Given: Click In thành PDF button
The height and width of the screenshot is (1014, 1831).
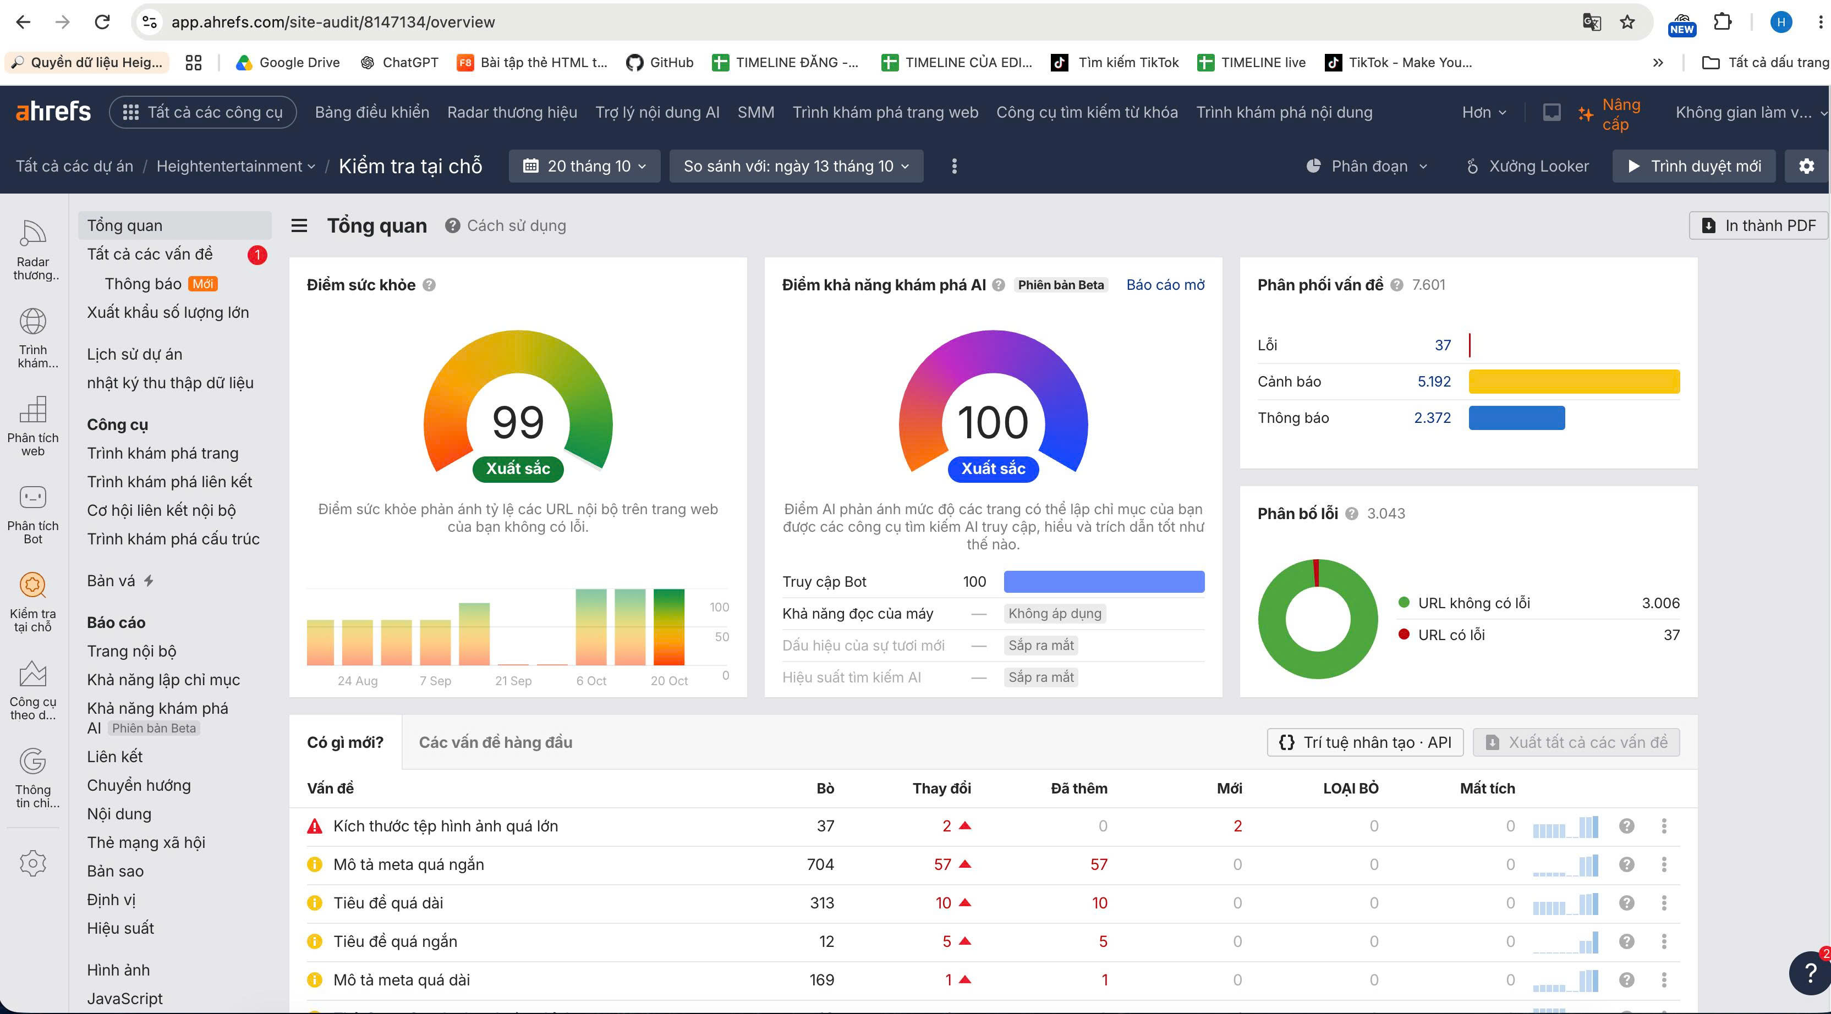Looking at the screenshot, I should [x=1758, y=226].
